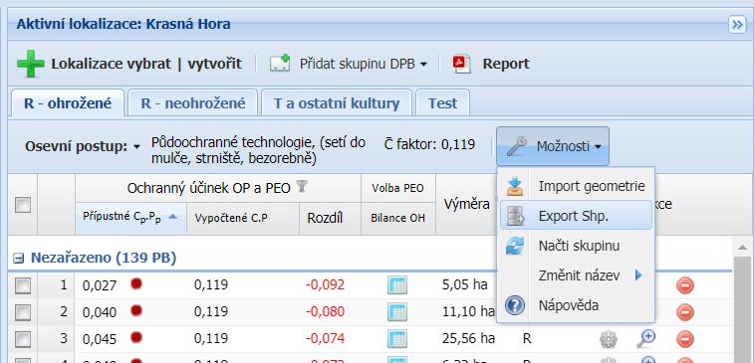Check the checkbox for row 1

[23, 286]
